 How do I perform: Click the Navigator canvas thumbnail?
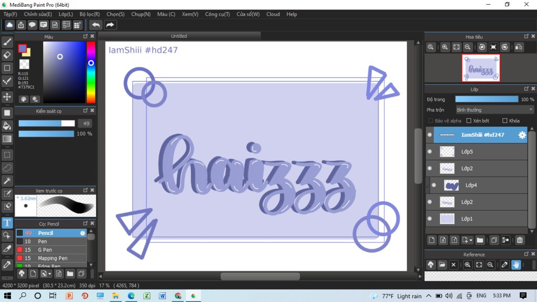(x=481, y=68)
